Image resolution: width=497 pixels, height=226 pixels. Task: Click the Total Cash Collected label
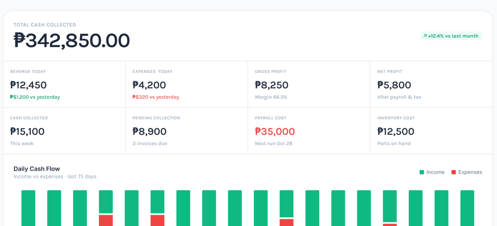pyautogui.click(x=45, y=25)
